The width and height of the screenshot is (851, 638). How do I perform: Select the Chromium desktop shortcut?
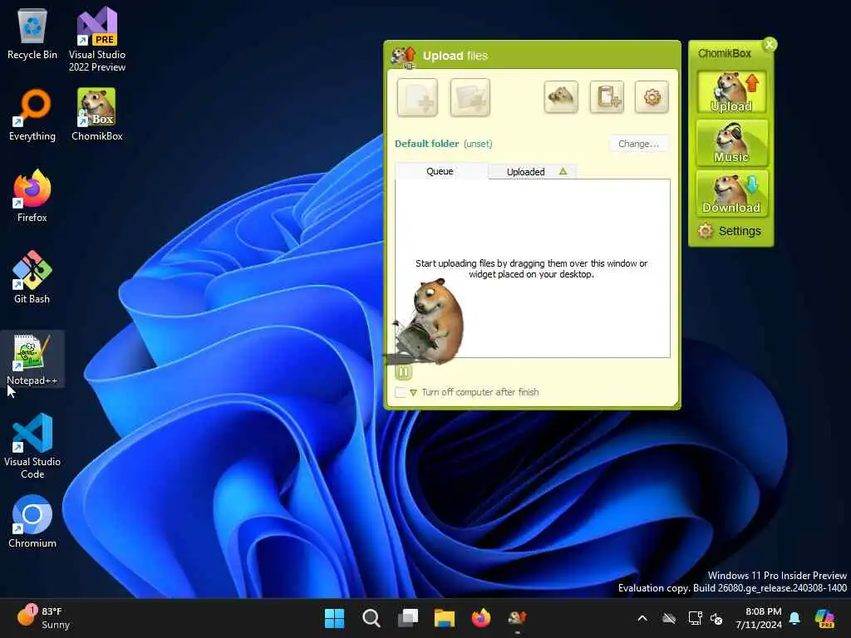click(32, 522)
